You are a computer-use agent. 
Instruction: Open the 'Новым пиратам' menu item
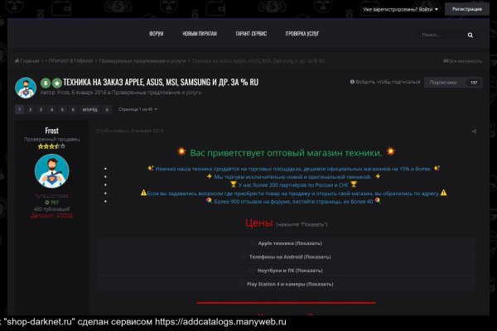pyautogui.click(x=200, y=34)
